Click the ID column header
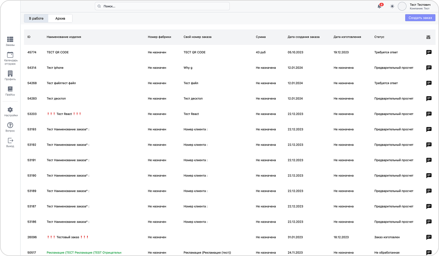 [29, 37]
